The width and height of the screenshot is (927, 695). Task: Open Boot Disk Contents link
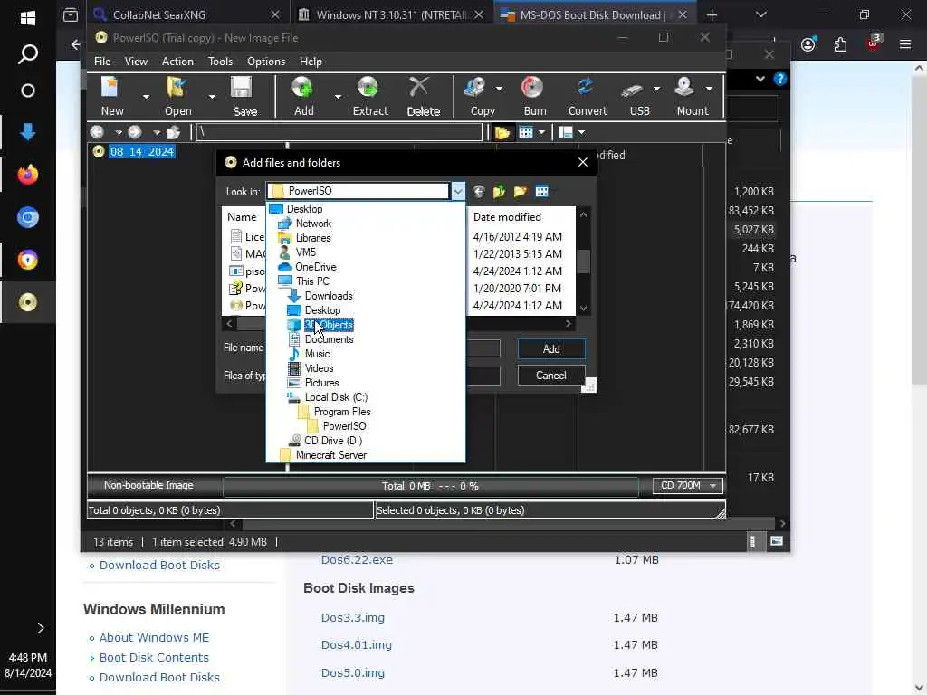[x=154, y=658]
